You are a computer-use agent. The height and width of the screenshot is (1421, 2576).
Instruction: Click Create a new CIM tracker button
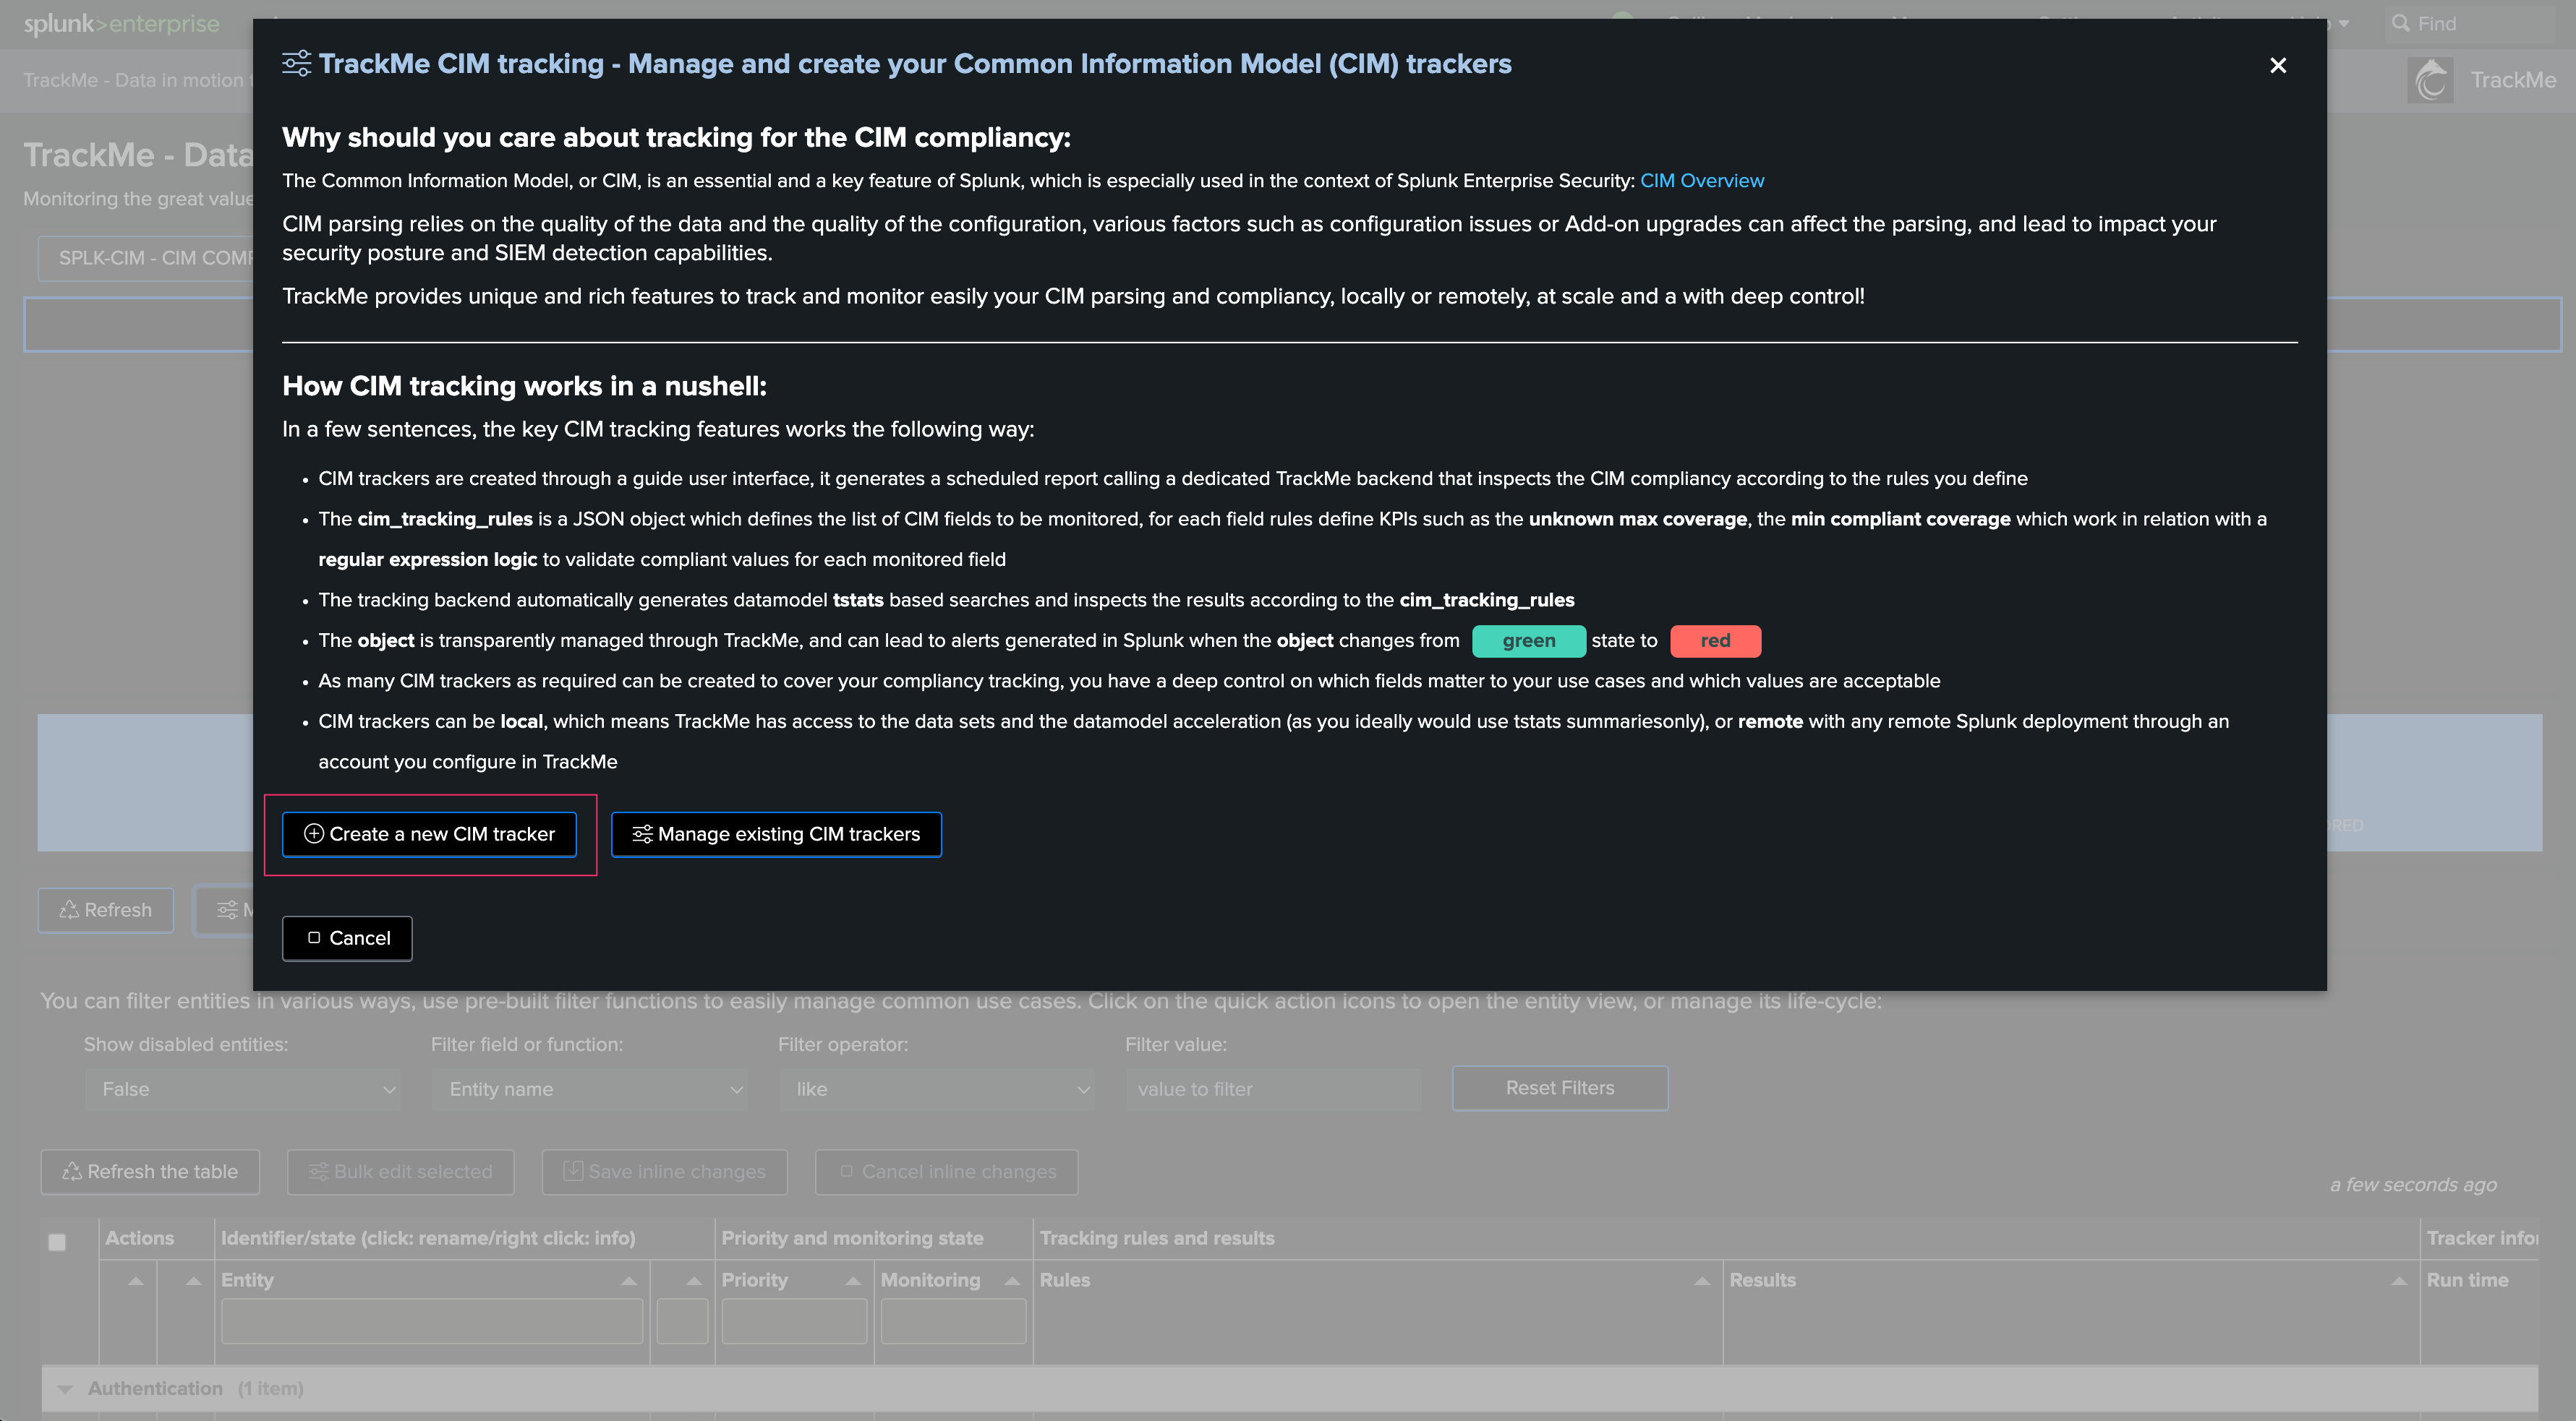[x=429, y=833]
